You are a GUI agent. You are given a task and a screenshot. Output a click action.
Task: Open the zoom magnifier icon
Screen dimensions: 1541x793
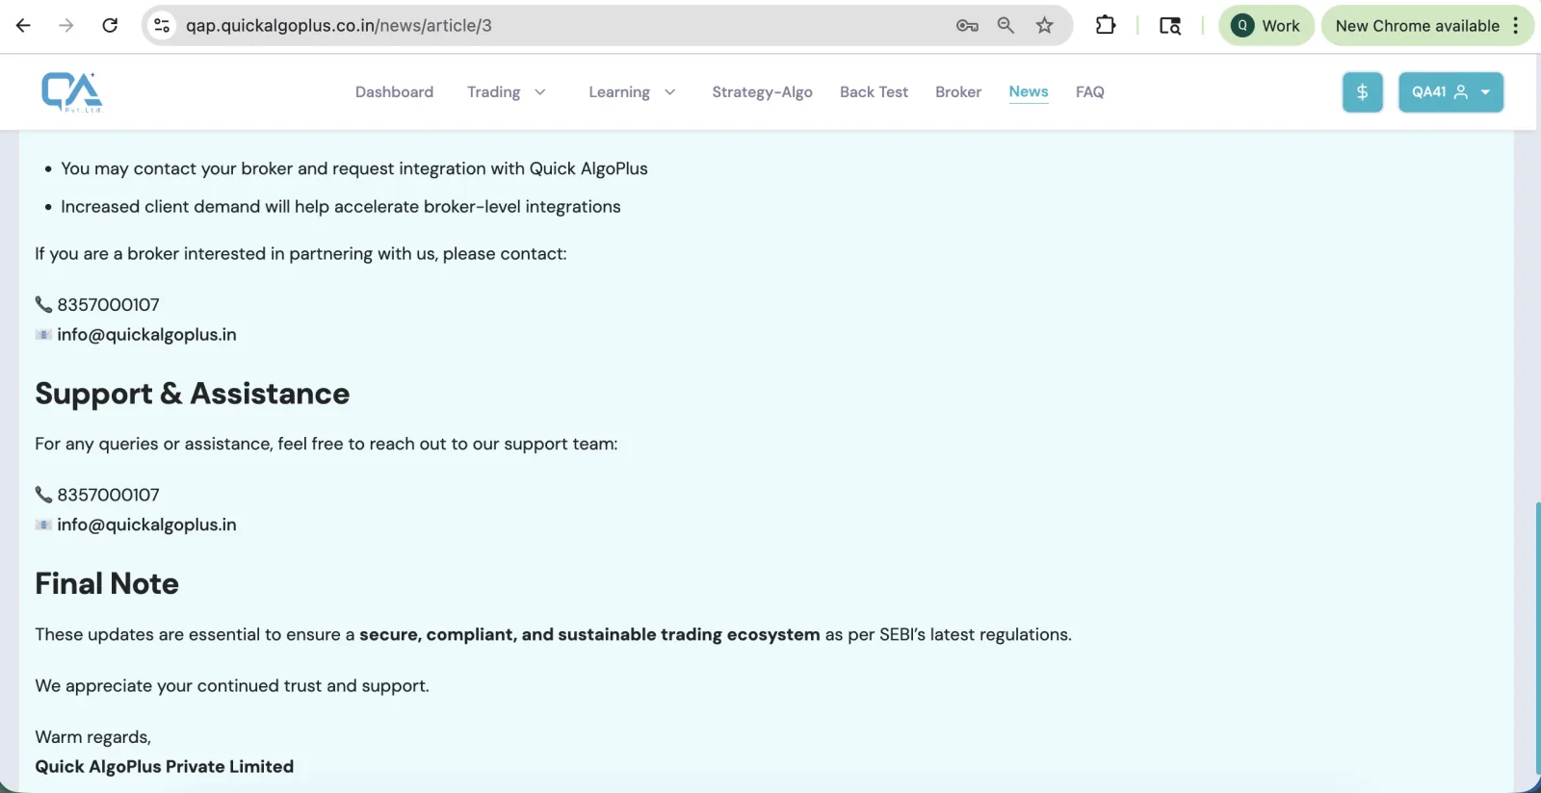coord(1006,26)
